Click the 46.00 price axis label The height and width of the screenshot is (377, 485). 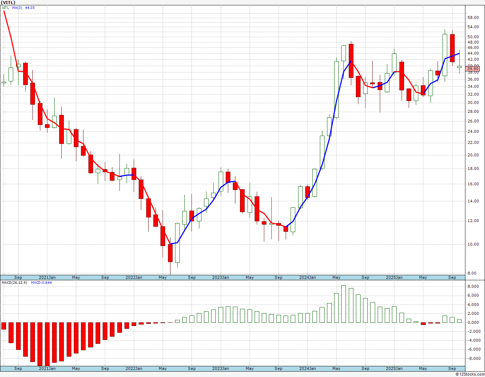coord(473,47)
